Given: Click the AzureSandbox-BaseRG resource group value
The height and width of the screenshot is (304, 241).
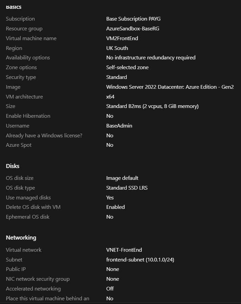Looking at the screenshot, I should pyautogui.click(x=132, y=29).
